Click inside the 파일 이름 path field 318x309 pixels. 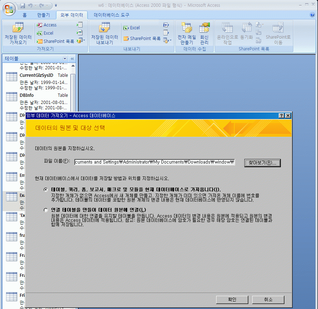[x=154, y=162]
